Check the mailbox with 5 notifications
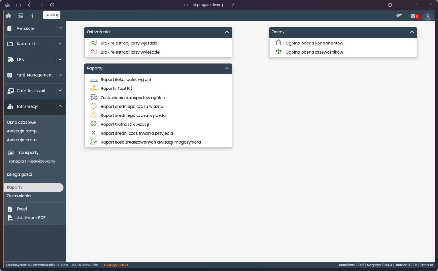438x271 pixels. point(413,16)
